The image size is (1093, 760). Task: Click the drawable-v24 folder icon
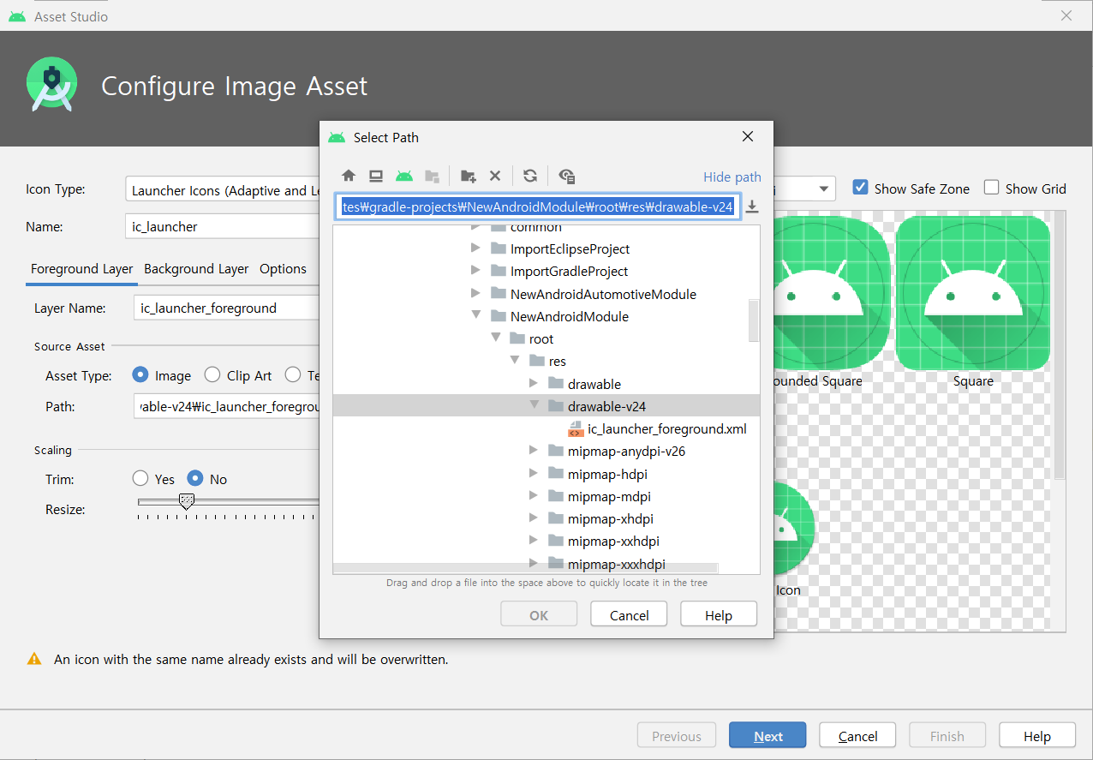tap(556, 406)
